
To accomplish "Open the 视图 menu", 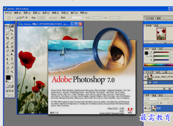I will click(65, 13).
